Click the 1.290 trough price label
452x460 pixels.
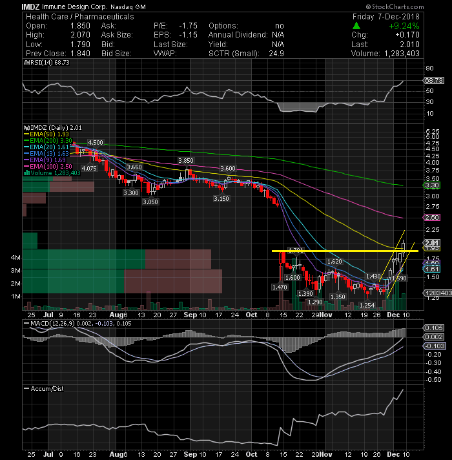315,302
